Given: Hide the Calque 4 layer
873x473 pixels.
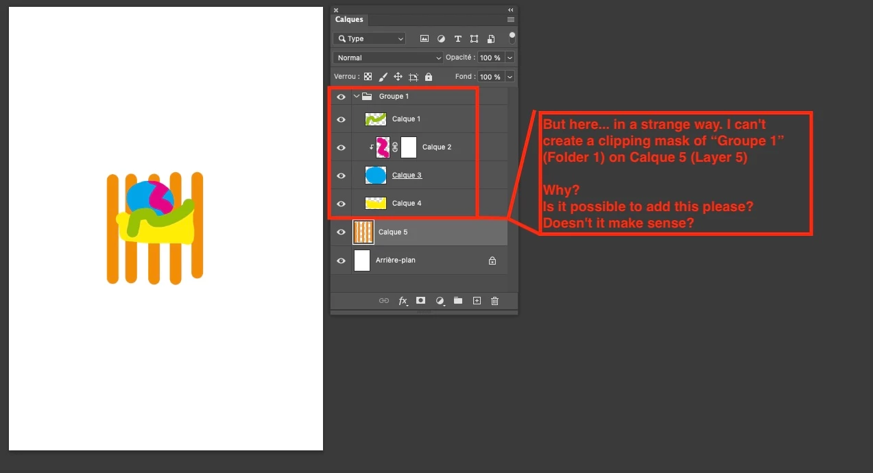Looking at the screenshot, I should point(341,204).
